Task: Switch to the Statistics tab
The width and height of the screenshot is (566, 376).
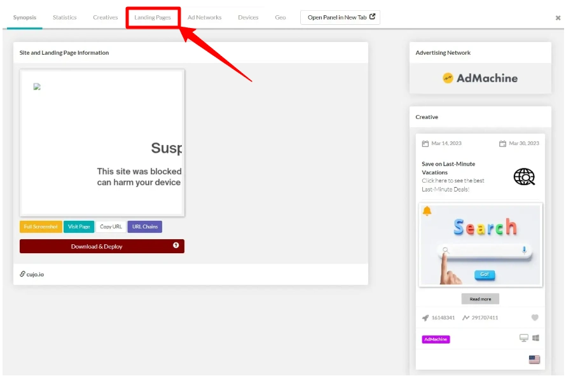Action: (x=64, y=17)
